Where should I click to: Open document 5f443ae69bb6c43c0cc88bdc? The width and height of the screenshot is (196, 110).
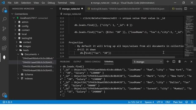point(38,58)
